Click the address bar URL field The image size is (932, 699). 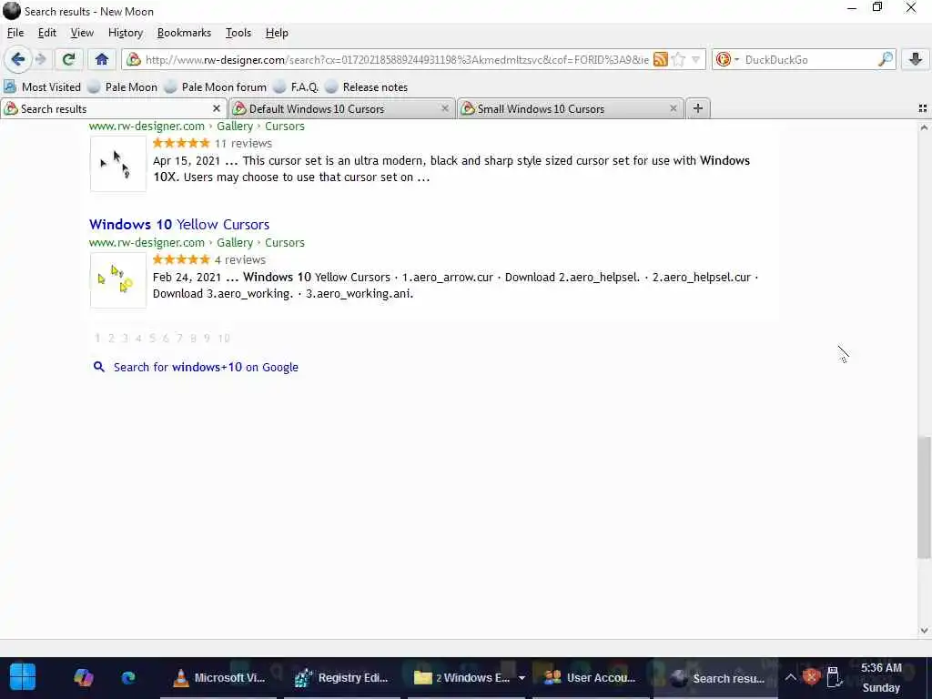coord(397,59)
